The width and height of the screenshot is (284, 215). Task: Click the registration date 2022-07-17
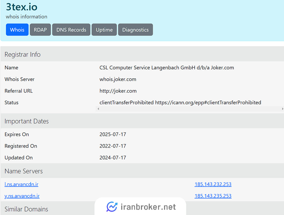pos(113,146)
